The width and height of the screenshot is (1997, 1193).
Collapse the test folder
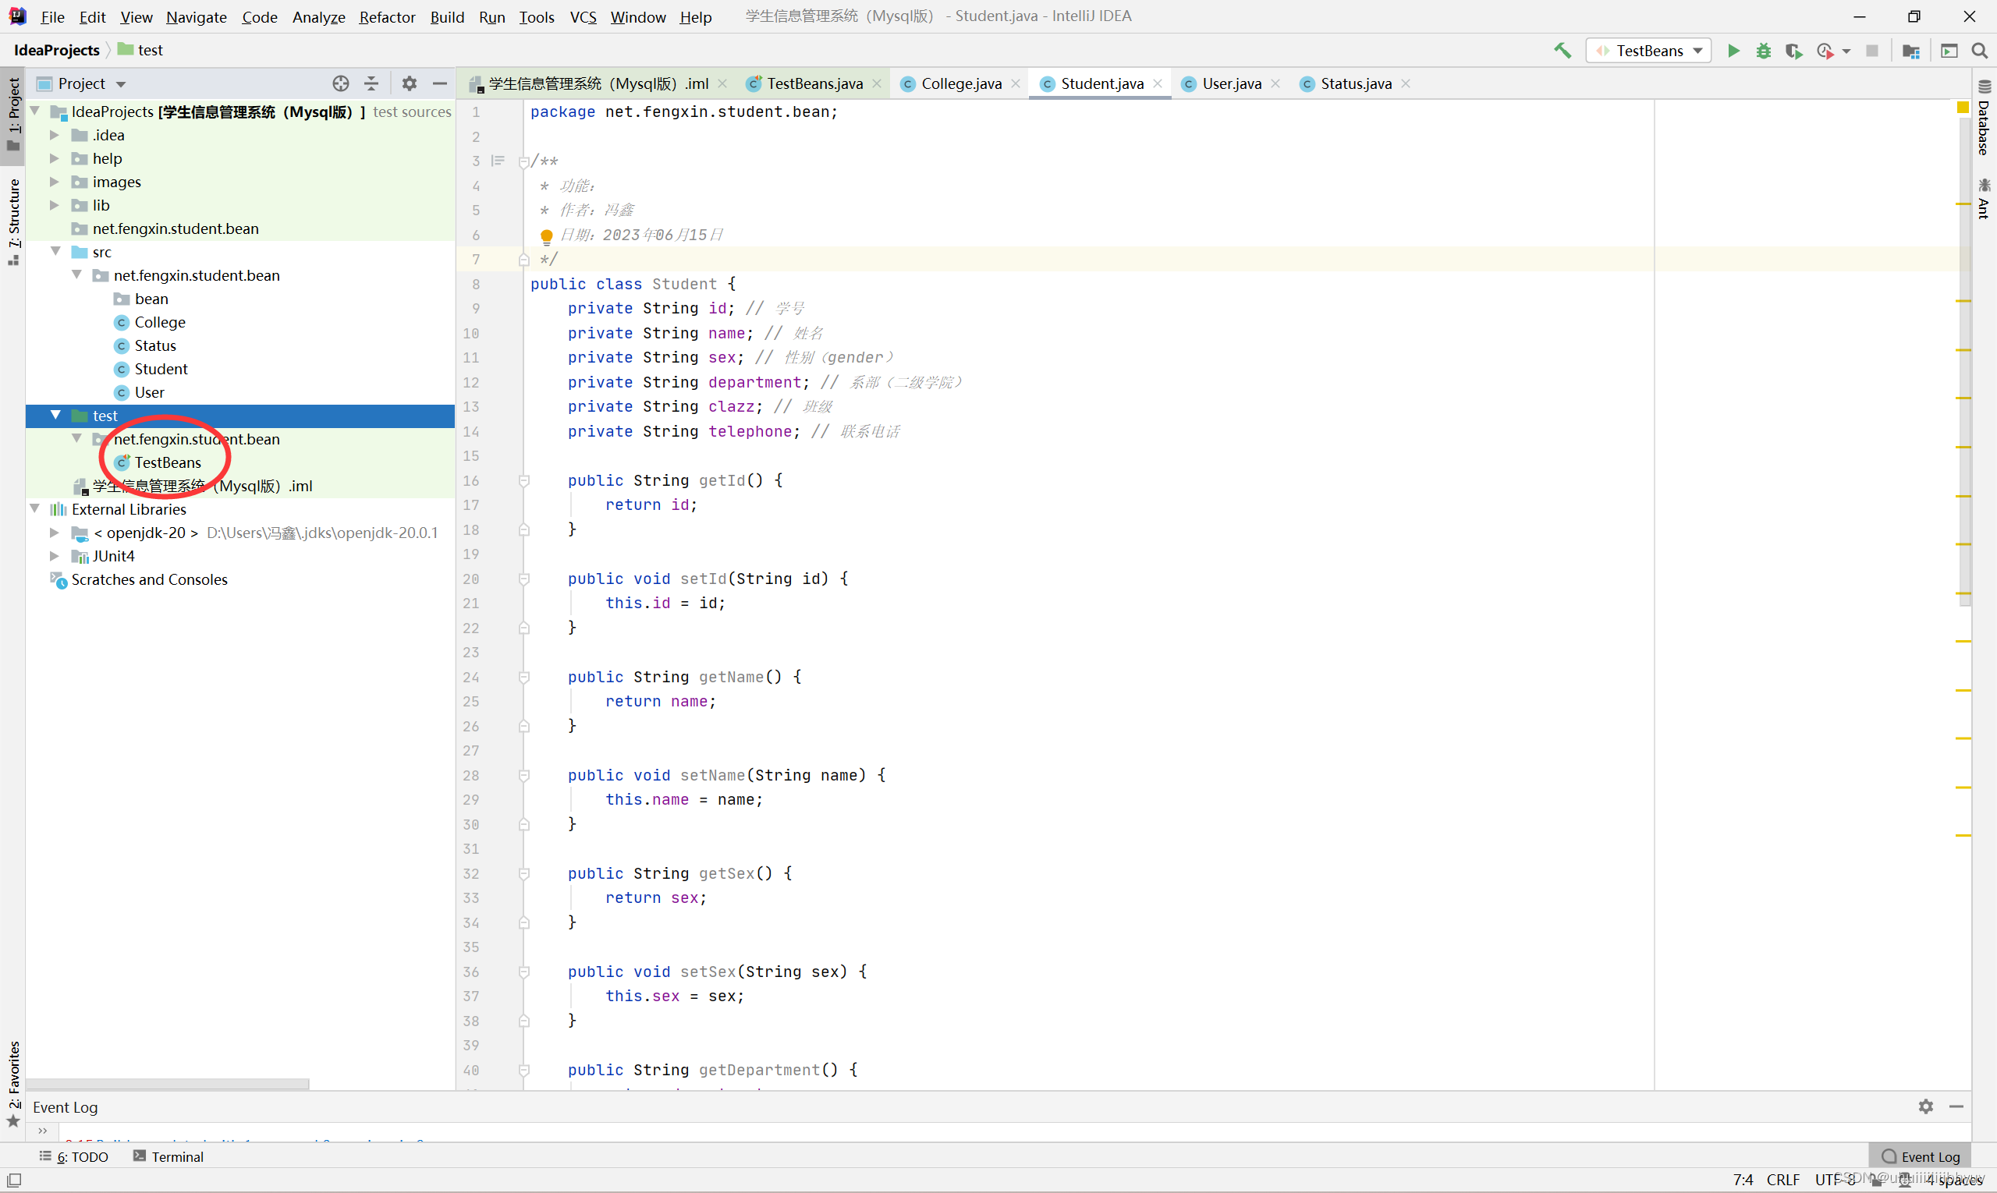pos(55,416)
